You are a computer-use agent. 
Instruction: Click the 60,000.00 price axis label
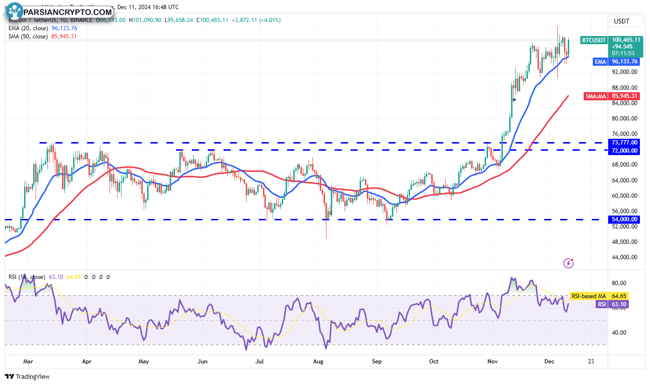tap(625, 196)
